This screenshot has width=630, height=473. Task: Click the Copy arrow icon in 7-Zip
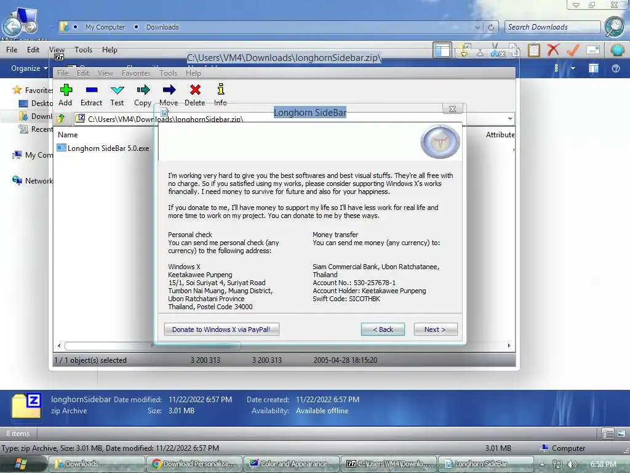point(143,90)
